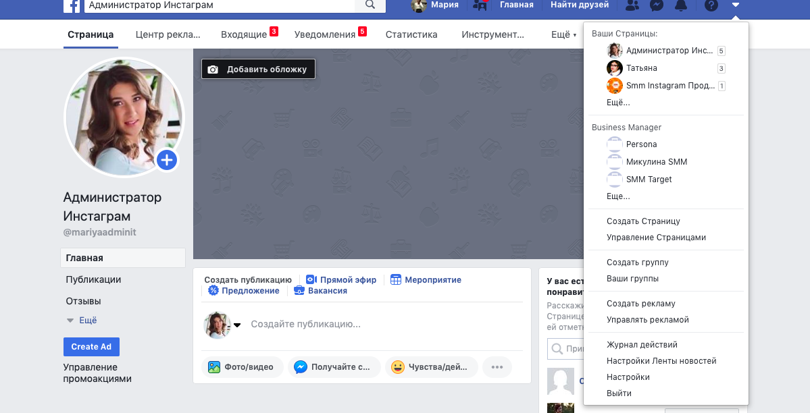Screen dimensions: 810x413
Task: Click the camera icon on Добавить обложку
Action: [x=213, y=70]
